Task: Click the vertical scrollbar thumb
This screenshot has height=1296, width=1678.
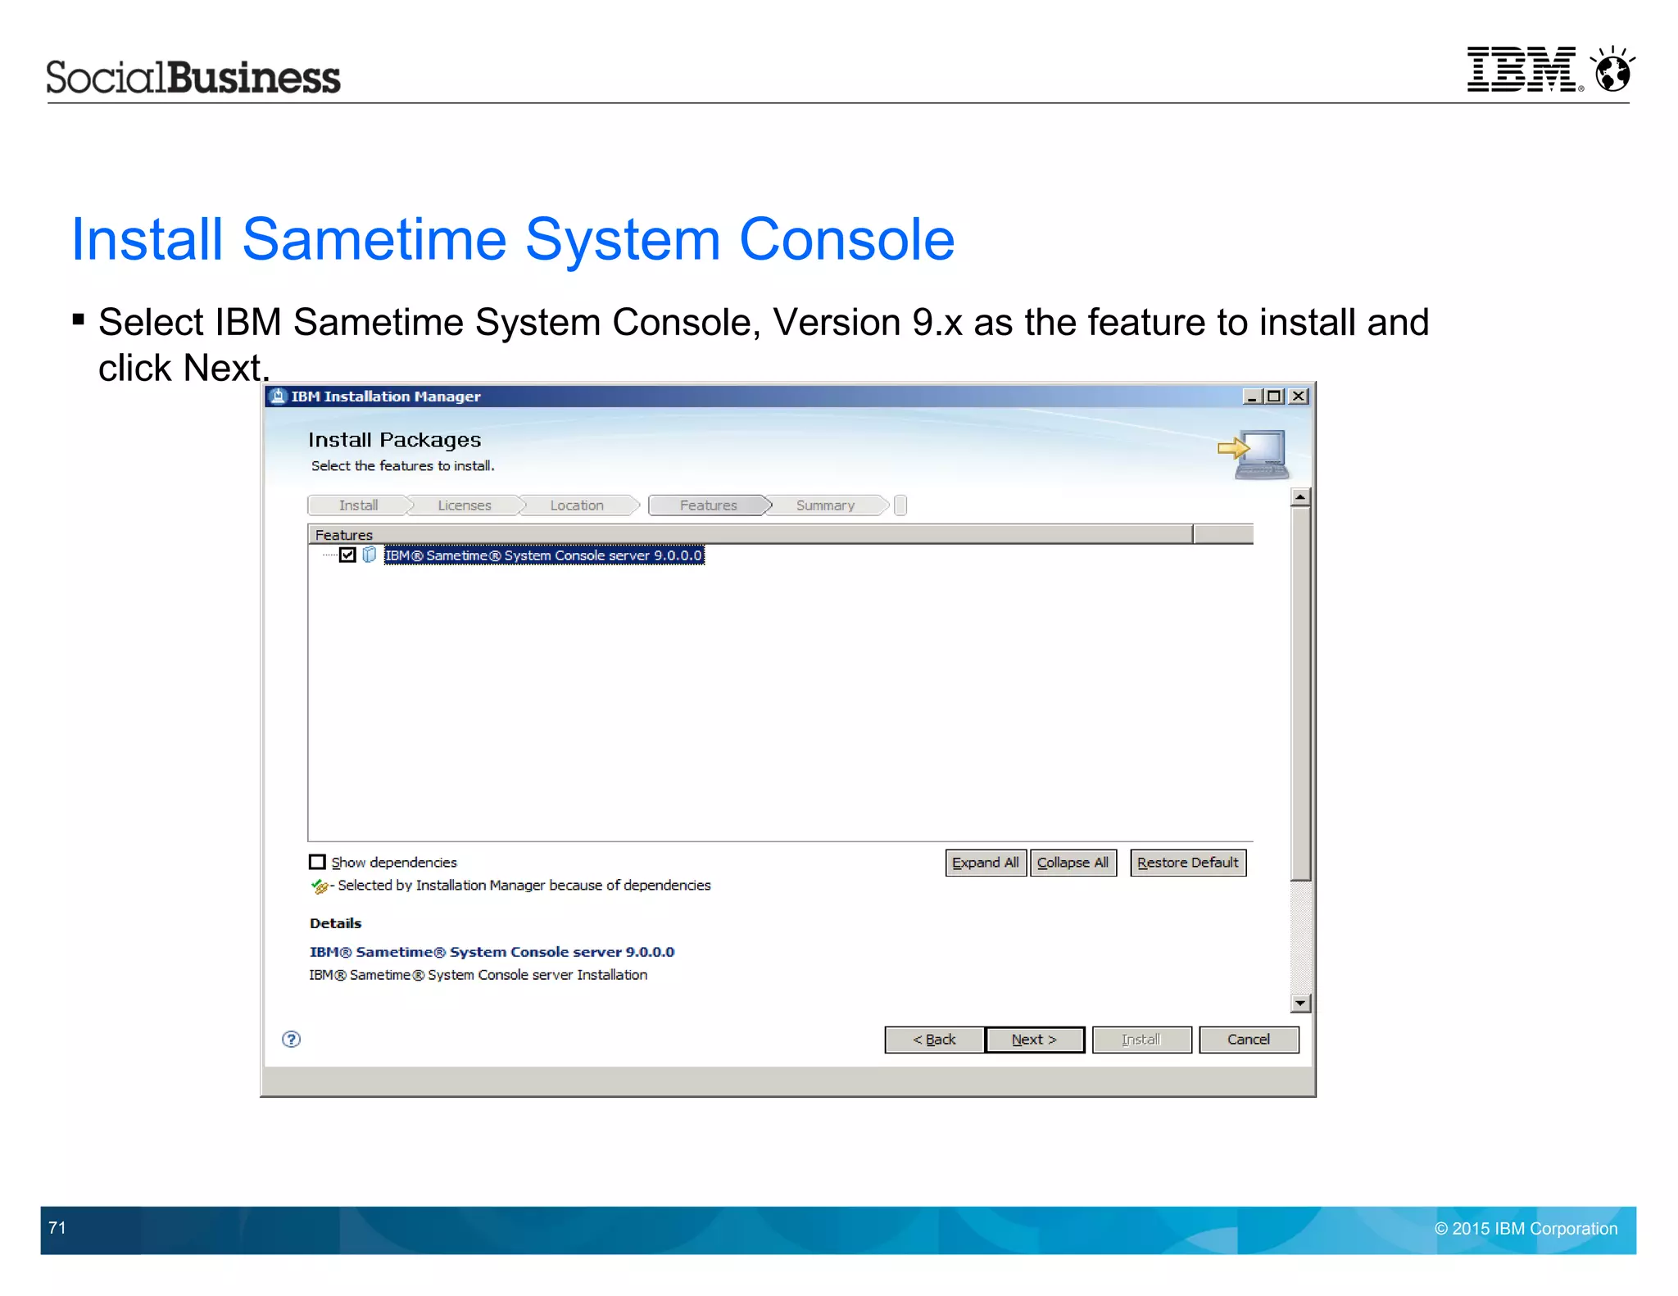Action: (x=1300, y=693)
